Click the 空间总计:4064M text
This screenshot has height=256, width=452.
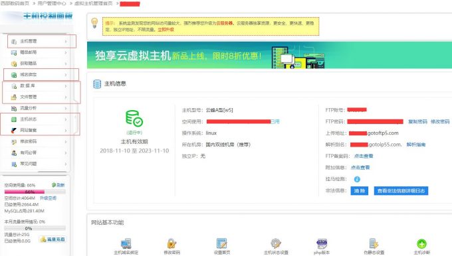point(19,198)
